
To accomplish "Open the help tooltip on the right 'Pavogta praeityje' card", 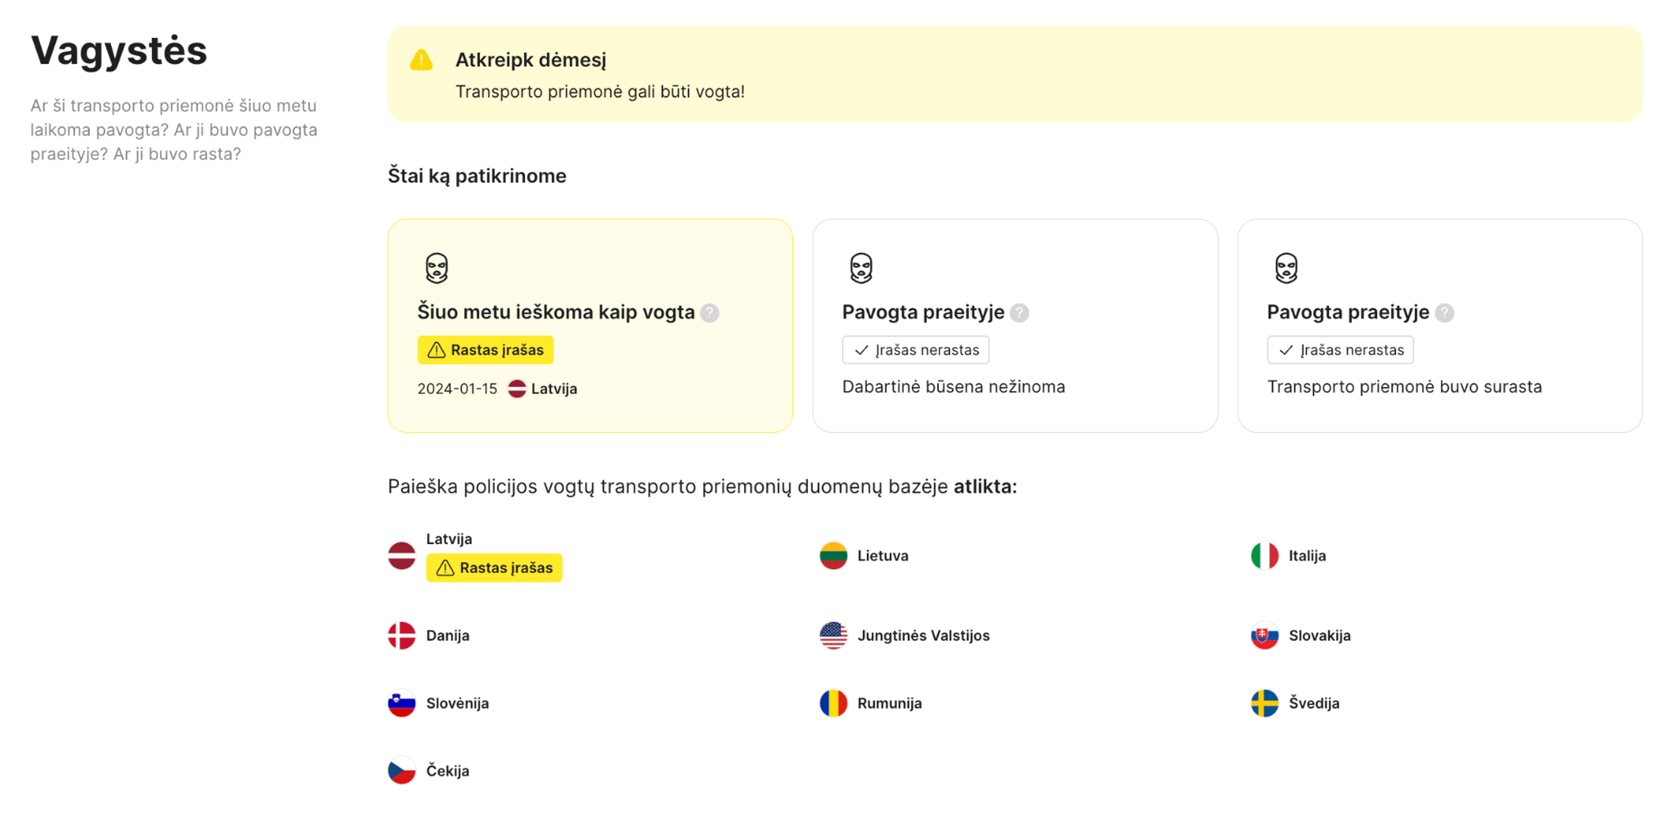I will click(1445, 313).
